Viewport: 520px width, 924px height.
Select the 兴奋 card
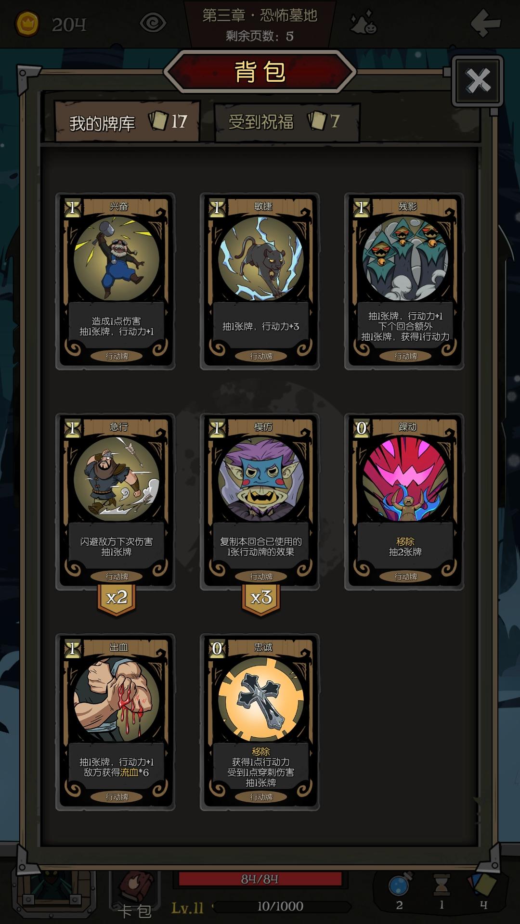[116, 282]
